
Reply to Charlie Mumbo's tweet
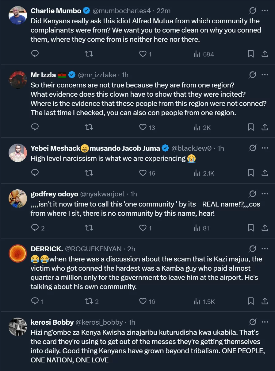coord(35,54)
